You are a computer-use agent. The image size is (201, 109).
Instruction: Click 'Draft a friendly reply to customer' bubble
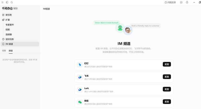(145, 26)
